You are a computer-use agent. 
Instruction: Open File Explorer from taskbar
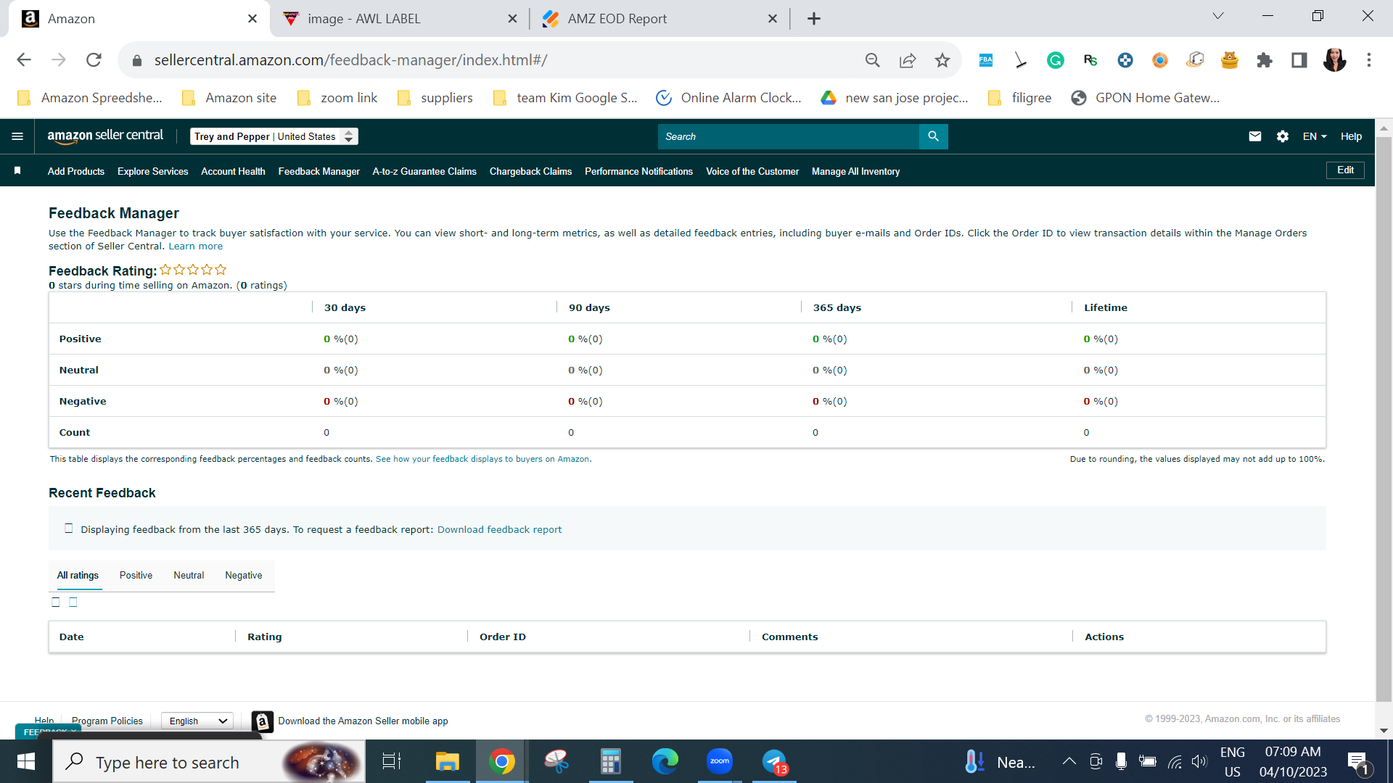447,761
